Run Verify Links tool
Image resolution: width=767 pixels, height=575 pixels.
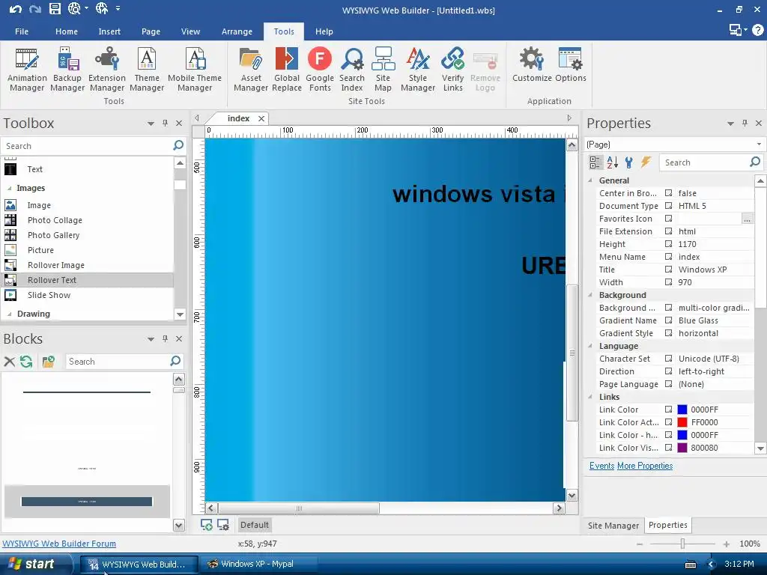coord(453,70)
